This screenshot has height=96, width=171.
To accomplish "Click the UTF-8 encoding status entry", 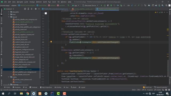I will pos(144,90).
